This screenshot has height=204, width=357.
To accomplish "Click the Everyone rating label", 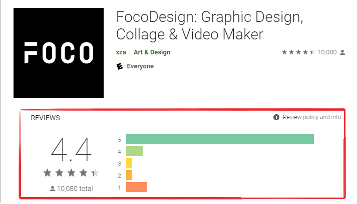I will point(140,66).
